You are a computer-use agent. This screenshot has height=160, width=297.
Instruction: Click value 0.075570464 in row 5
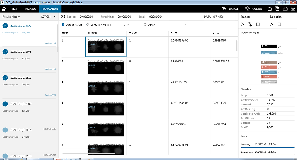(x=178, y=124)
